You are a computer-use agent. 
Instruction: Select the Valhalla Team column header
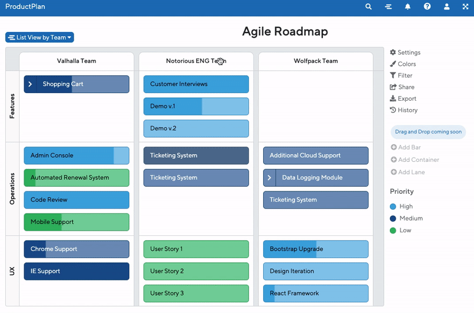tap(76, 61)
